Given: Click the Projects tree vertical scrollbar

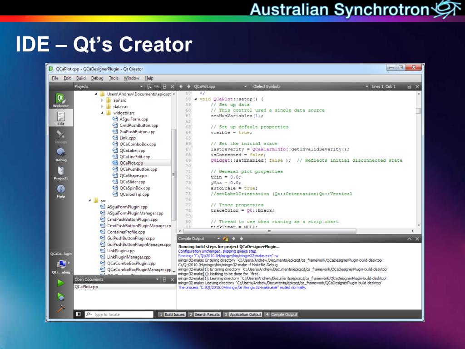Looking at the screenshot, I should tap(173, 174).
